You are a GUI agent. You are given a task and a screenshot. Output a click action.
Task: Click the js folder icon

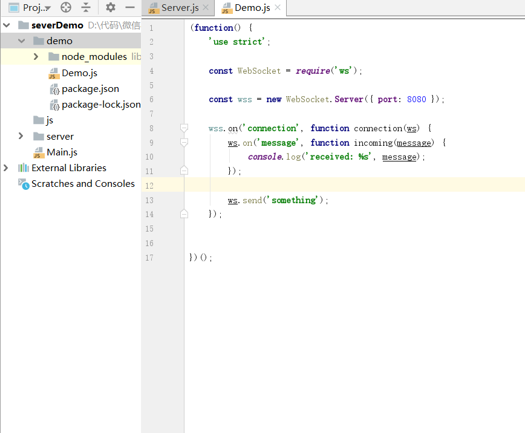[39, 120]
